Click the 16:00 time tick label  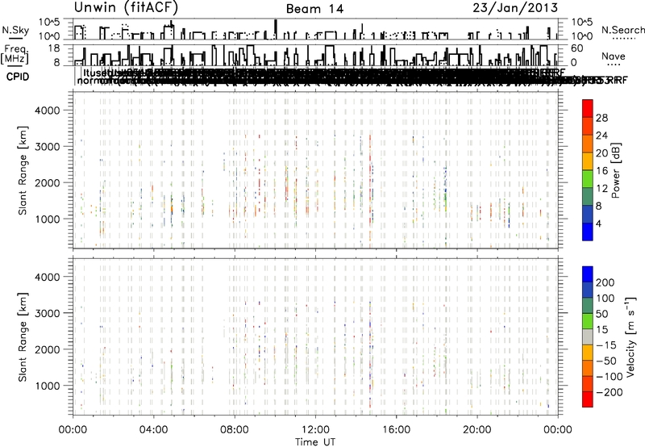coord(396,430)
